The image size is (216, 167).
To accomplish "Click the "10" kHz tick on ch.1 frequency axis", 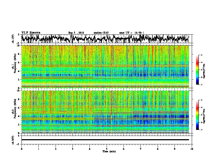I will [x=18, y=46].
